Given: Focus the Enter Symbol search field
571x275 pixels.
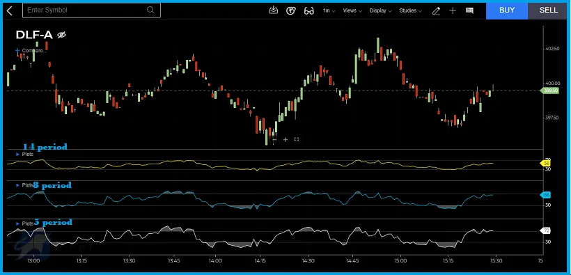Looking at the screenshot, I should click(91, 10).
